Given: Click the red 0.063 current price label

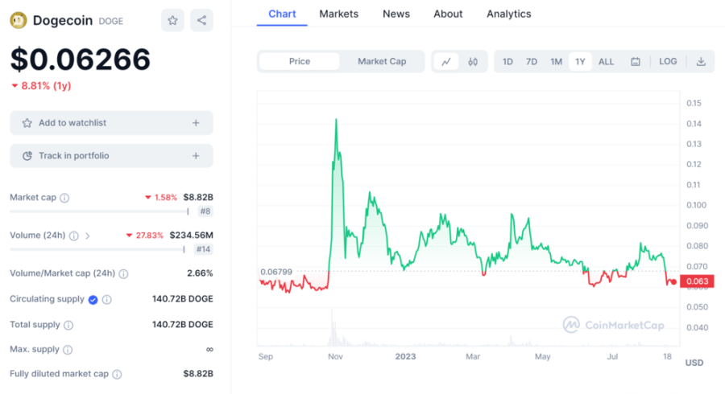Looking at the screenshot, I should pyautogui.click(x=698, y=281).
